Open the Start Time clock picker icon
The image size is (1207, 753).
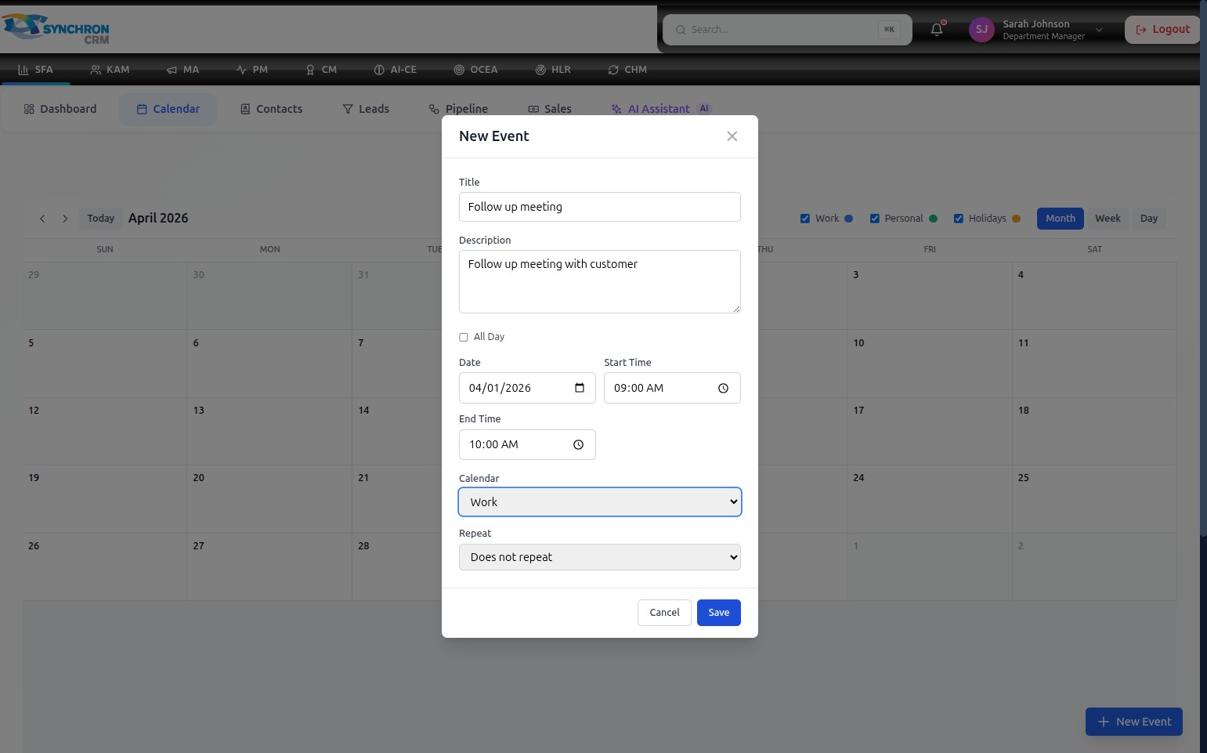click(x=723, y=388)
